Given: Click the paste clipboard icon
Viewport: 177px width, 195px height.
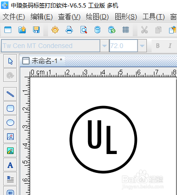Looking at the screenshot, I should [173, 30].
